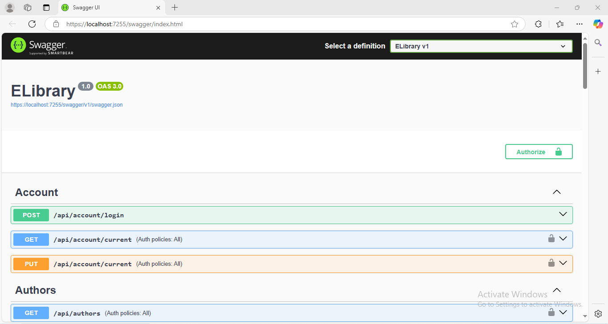Click the lock icon on PUT /api/account/current
The height and width of the screenshot is (324, 608).
[551, 263]
